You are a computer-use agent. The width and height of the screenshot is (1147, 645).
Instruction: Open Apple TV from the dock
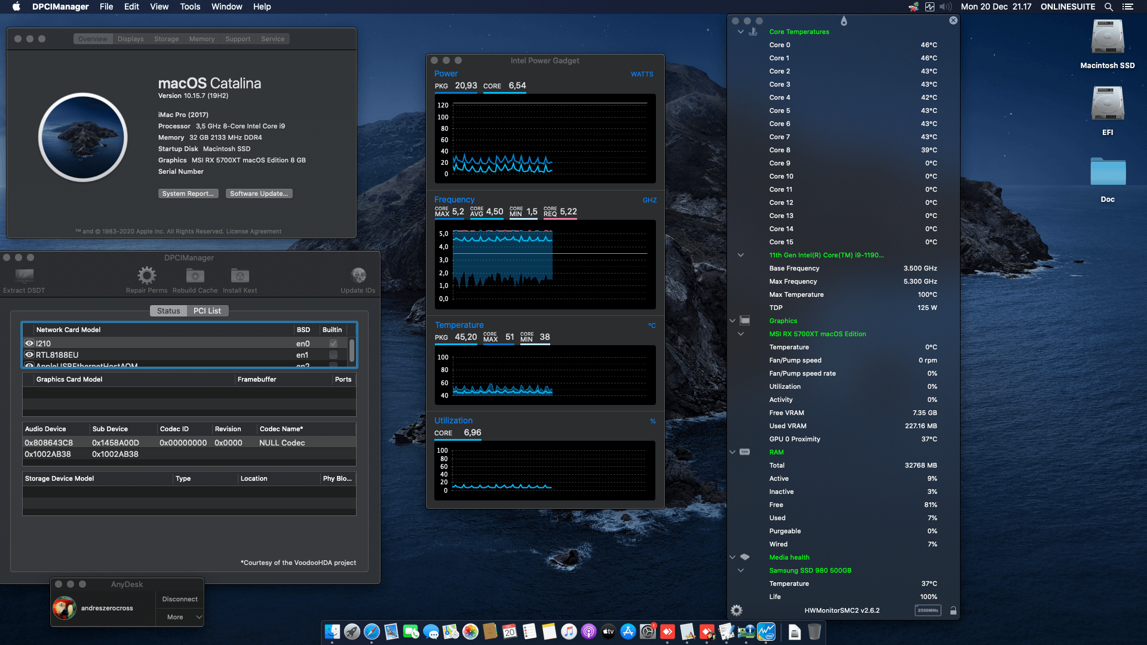coord(608,631)
